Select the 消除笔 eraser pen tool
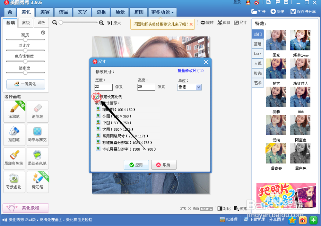This screenshot has height=226, width=321. tap(38, 111)
